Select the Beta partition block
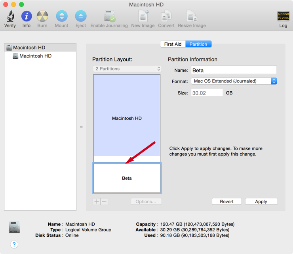293x254 pixels. (x=127, y=178)
